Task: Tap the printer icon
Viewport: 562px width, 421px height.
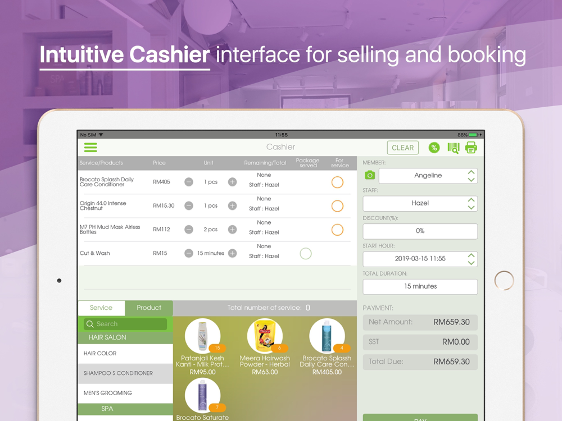Action: [471, 148]
